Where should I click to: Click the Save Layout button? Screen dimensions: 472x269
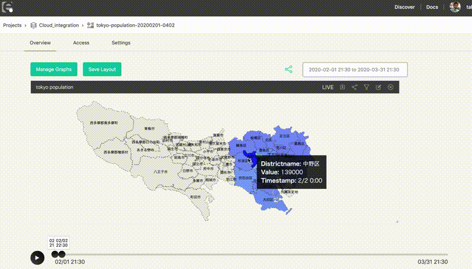[x=102, y=69]
